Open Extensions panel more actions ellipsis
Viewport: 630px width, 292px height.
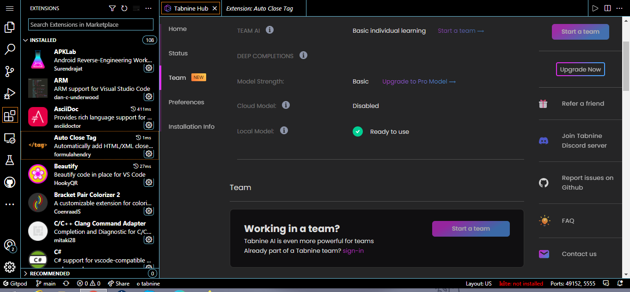click(x=148, y=8)
